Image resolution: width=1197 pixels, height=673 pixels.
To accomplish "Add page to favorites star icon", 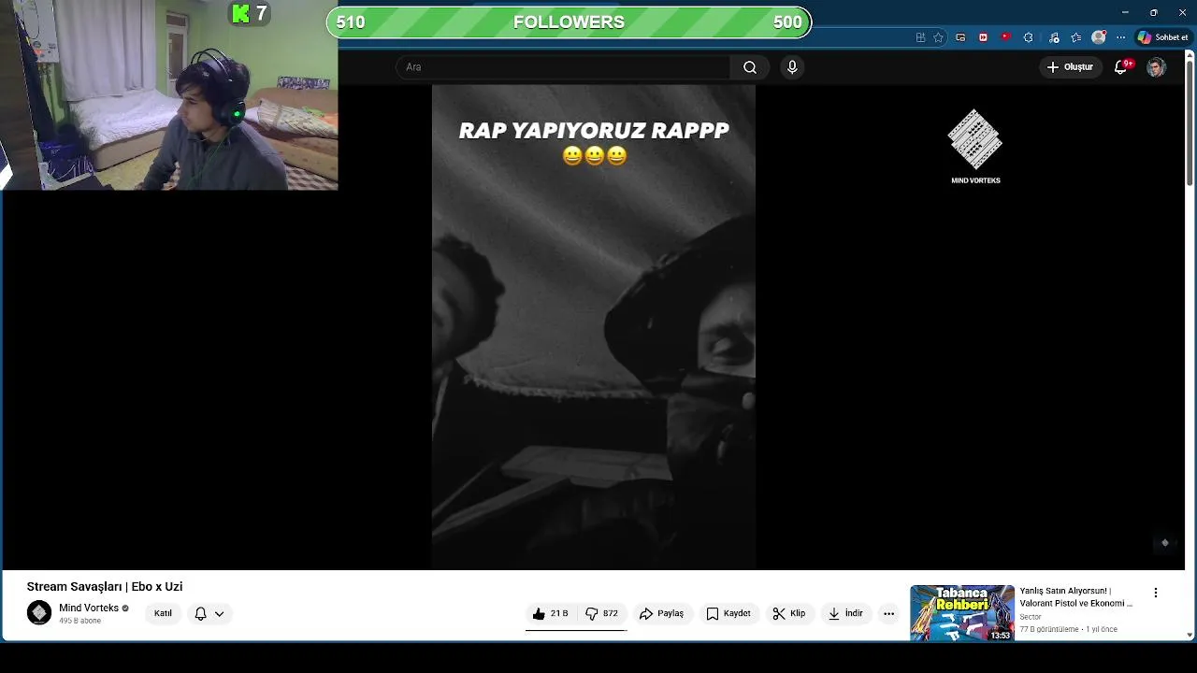I will (x=938, y=37).
